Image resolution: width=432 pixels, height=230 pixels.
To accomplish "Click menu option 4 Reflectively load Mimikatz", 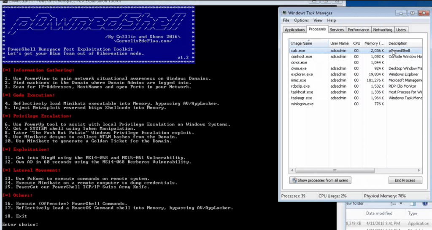I will (112, 104).
